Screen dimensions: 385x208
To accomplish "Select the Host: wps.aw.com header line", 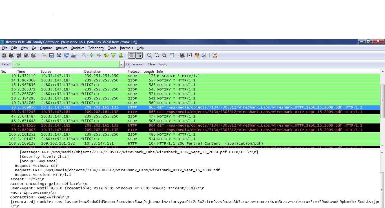I will (x=33, y=193).
